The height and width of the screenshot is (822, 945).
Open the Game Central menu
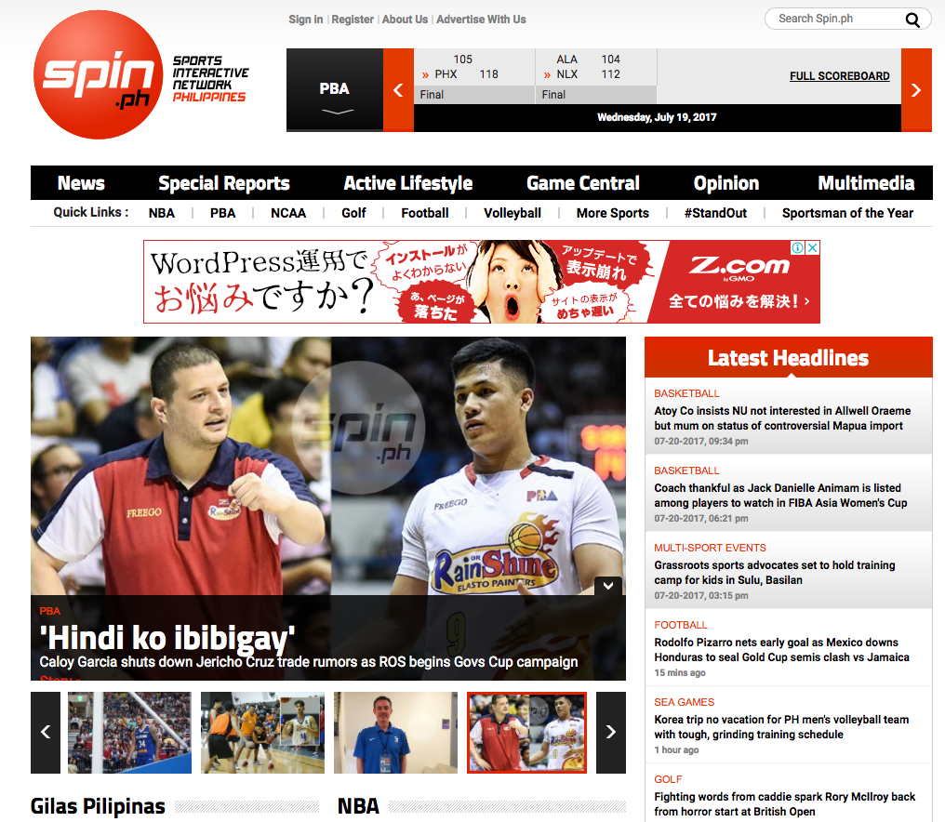coord(583,182)
